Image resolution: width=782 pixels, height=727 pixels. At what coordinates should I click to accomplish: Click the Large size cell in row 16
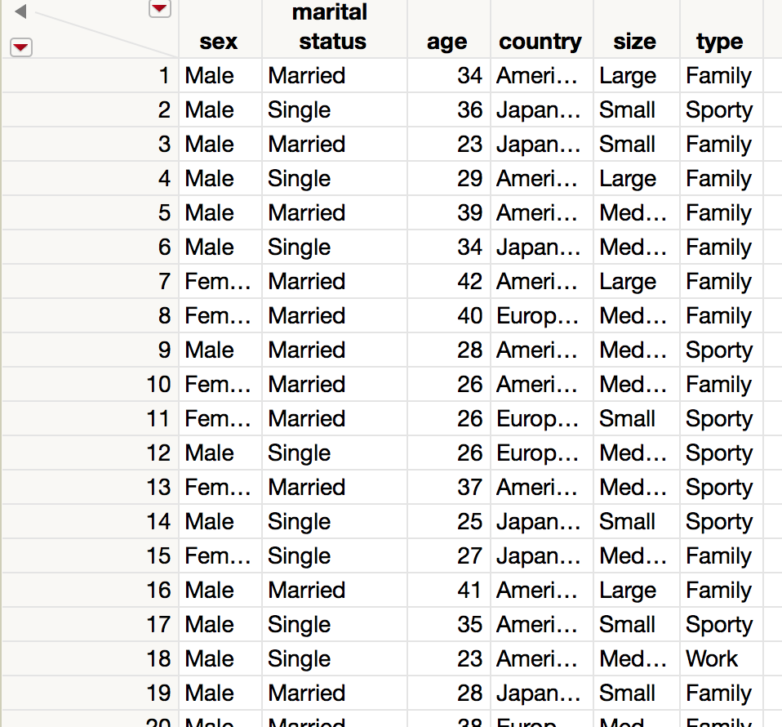tap(627, 591)
